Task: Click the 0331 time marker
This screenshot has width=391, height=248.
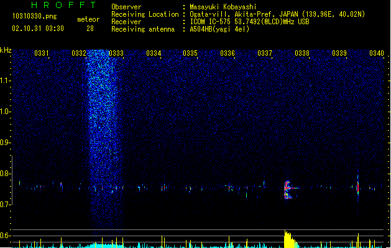Action: 42,53
